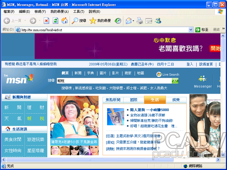Image resolution: width=227 pixels, height=170 pixels.
Task: Open Messenger people icon on MSN page
Action: [203, 78]
